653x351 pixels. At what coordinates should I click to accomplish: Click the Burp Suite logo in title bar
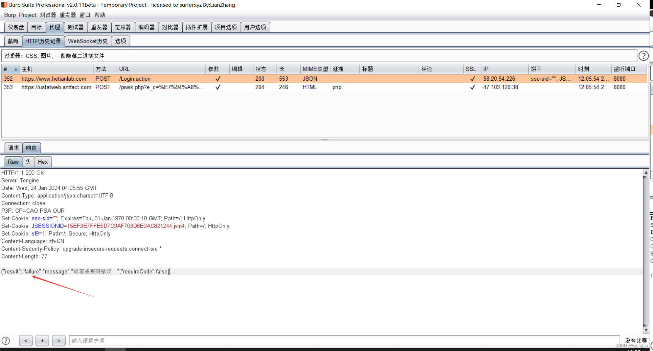[x=4, y=5]
